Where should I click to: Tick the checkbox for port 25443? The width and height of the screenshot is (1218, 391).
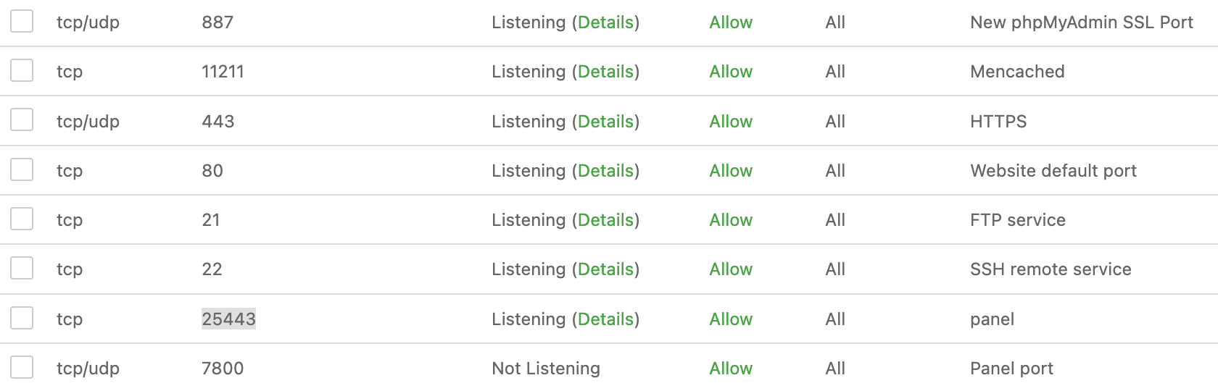click(22, 319)
